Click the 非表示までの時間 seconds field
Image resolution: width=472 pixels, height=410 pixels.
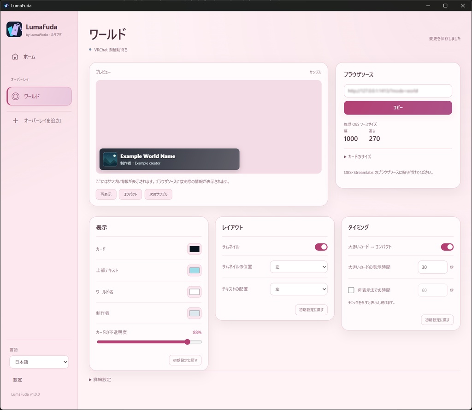click(x=432, y=290)
